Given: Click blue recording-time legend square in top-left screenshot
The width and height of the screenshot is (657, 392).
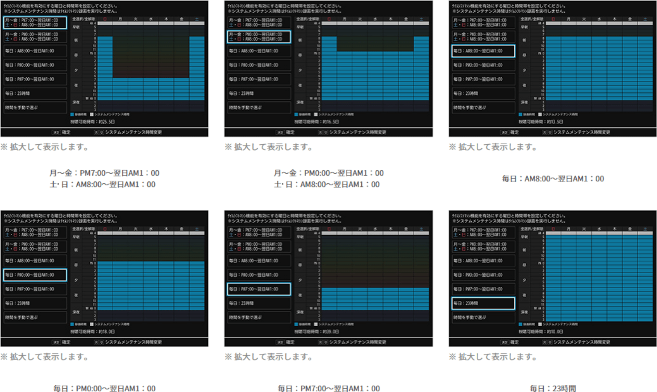Looking at the screenshot, I should click(x=72, y=115).
